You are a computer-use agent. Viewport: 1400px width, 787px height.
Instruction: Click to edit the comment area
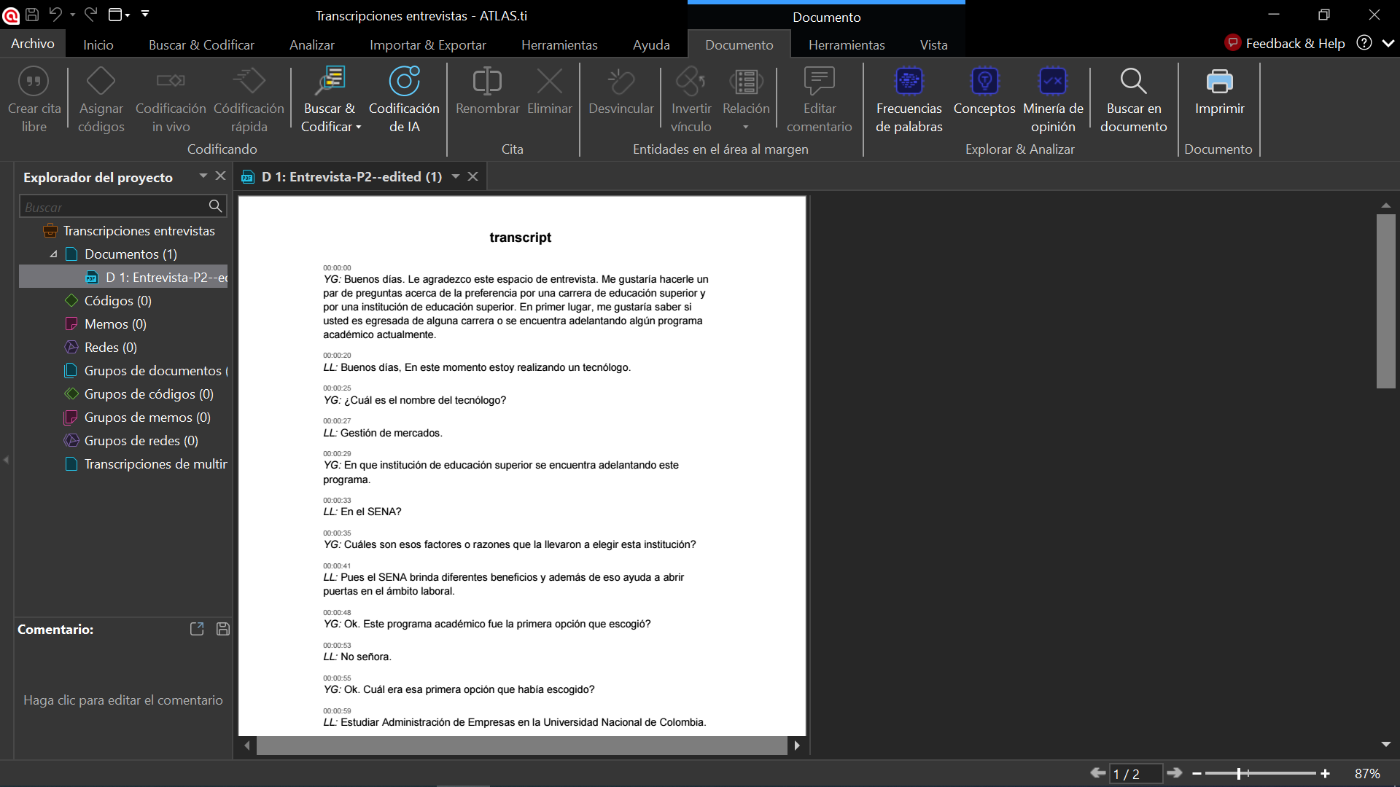[x=123, y=700]
